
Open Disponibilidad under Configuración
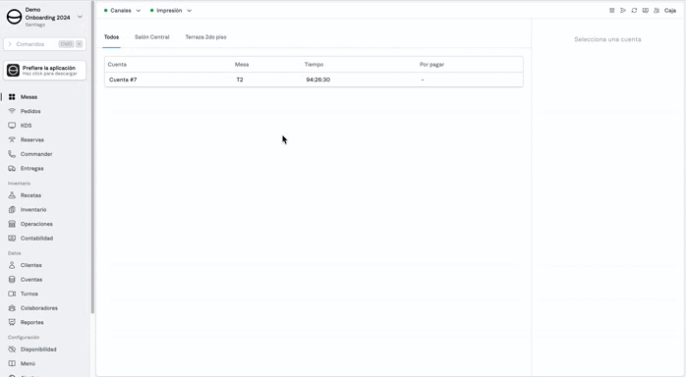(x=38, y=350)
